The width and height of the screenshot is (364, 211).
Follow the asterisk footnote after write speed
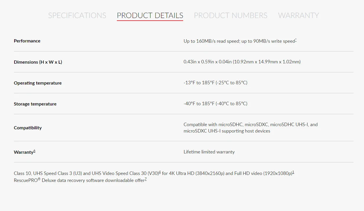point(296,40)
